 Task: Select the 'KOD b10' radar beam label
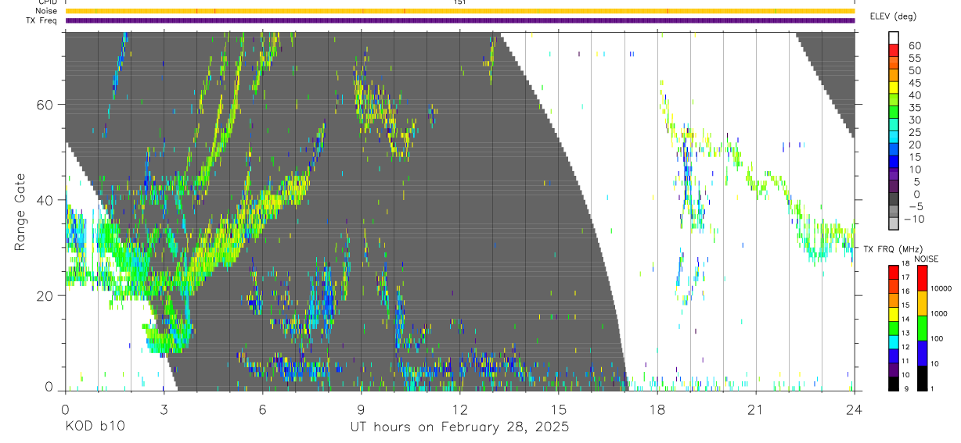(94, 427)
